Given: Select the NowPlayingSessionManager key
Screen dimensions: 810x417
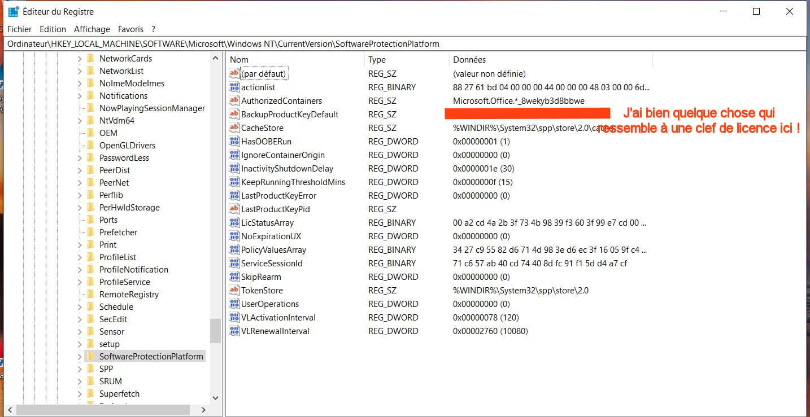Looking at the screenshot, I should [x=152, y=108].
